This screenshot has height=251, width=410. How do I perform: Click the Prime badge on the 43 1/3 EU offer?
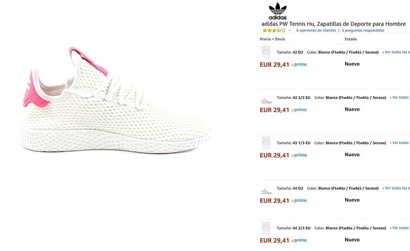[x=299, y=155]
